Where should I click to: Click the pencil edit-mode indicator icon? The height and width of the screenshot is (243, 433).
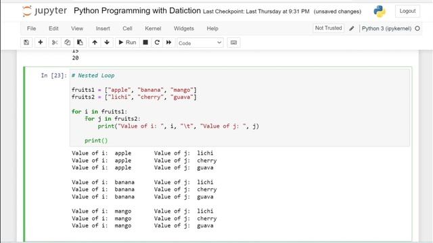tap(352, 28)
